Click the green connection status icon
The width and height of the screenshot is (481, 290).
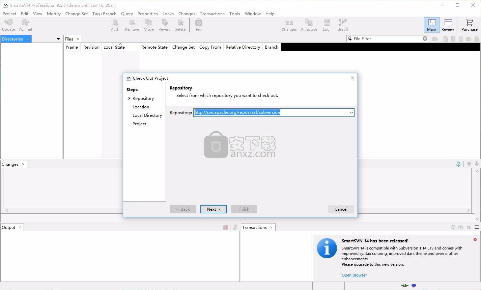(405, 286)
